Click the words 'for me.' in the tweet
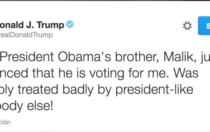Image resolution: width=210 pixels, height=132 pixels. pyautogui.click(x=149, y=73)
